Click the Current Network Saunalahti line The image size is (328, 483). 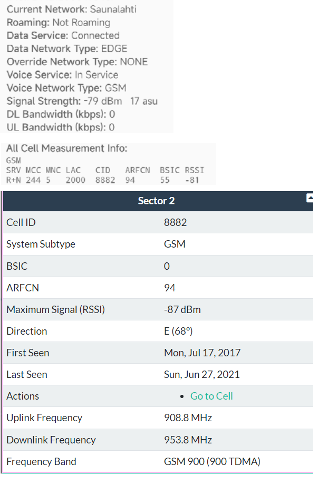tap(71, 10)
